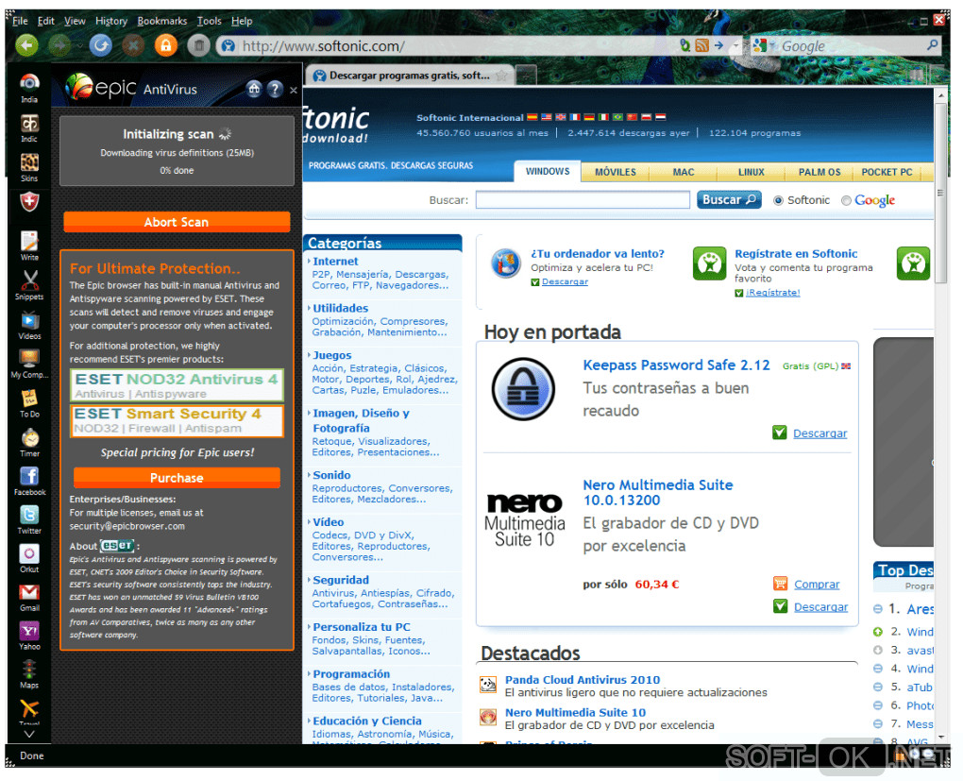Select Google search radio button
The image size is (963, 781).
[x=846, y=200]
